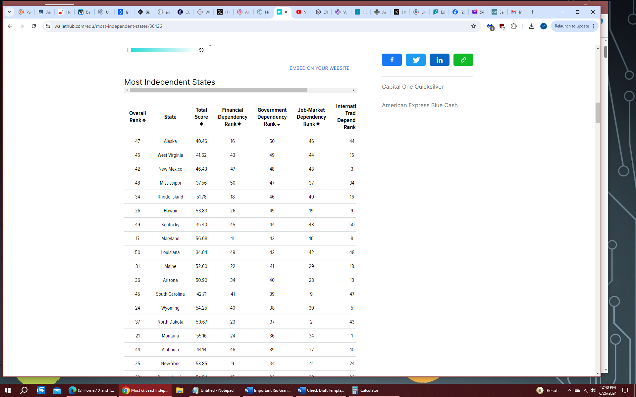Bookmark this page with star icon
This screenshot has height=397, width=636.
(473, 26)
